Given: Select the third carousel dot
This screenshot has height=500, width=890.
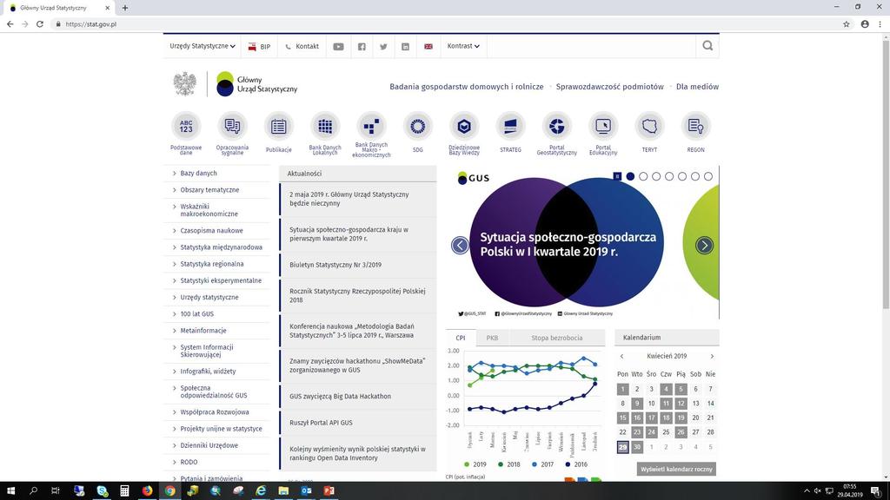Looking at the screenshot, I should 656,176.
